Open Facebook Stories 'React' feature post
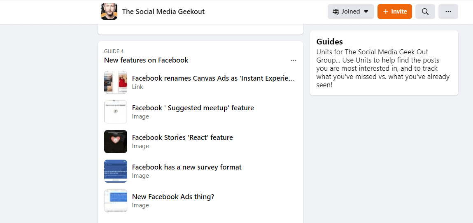The height and width of the screenshot is (223, 473). point(182,137)
